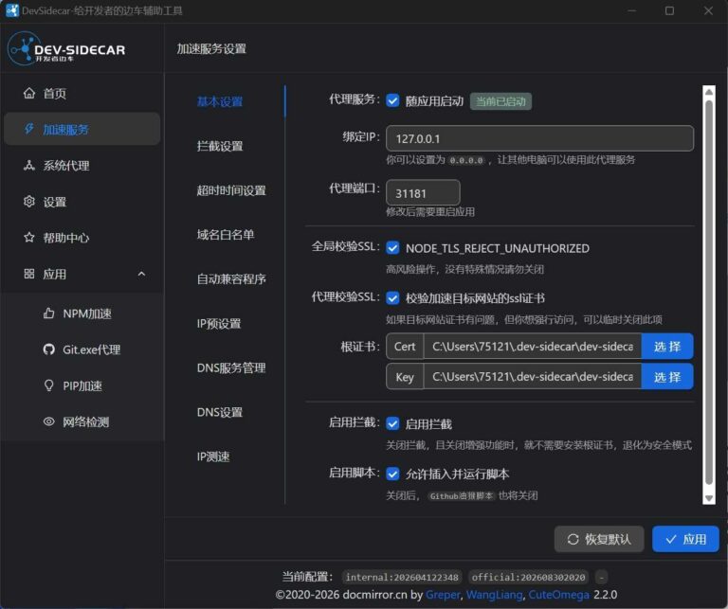Click 选择 button for Key file
728x609 pixels.
coord(667,377)
